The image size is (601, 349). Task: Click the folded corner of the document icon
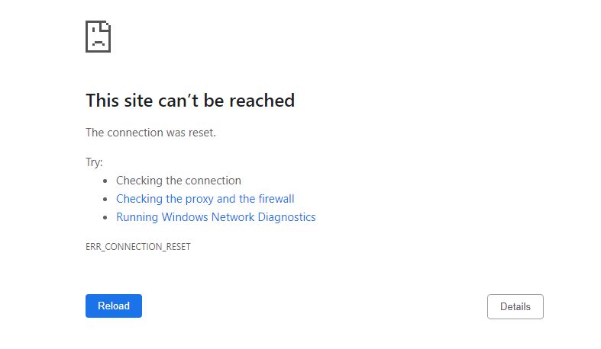click(105, 27)
